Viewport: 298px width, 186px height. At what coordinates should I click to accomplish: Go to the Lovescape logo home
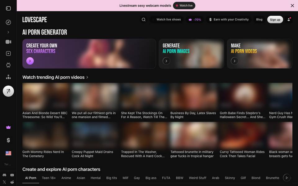[x=34, y=20]
